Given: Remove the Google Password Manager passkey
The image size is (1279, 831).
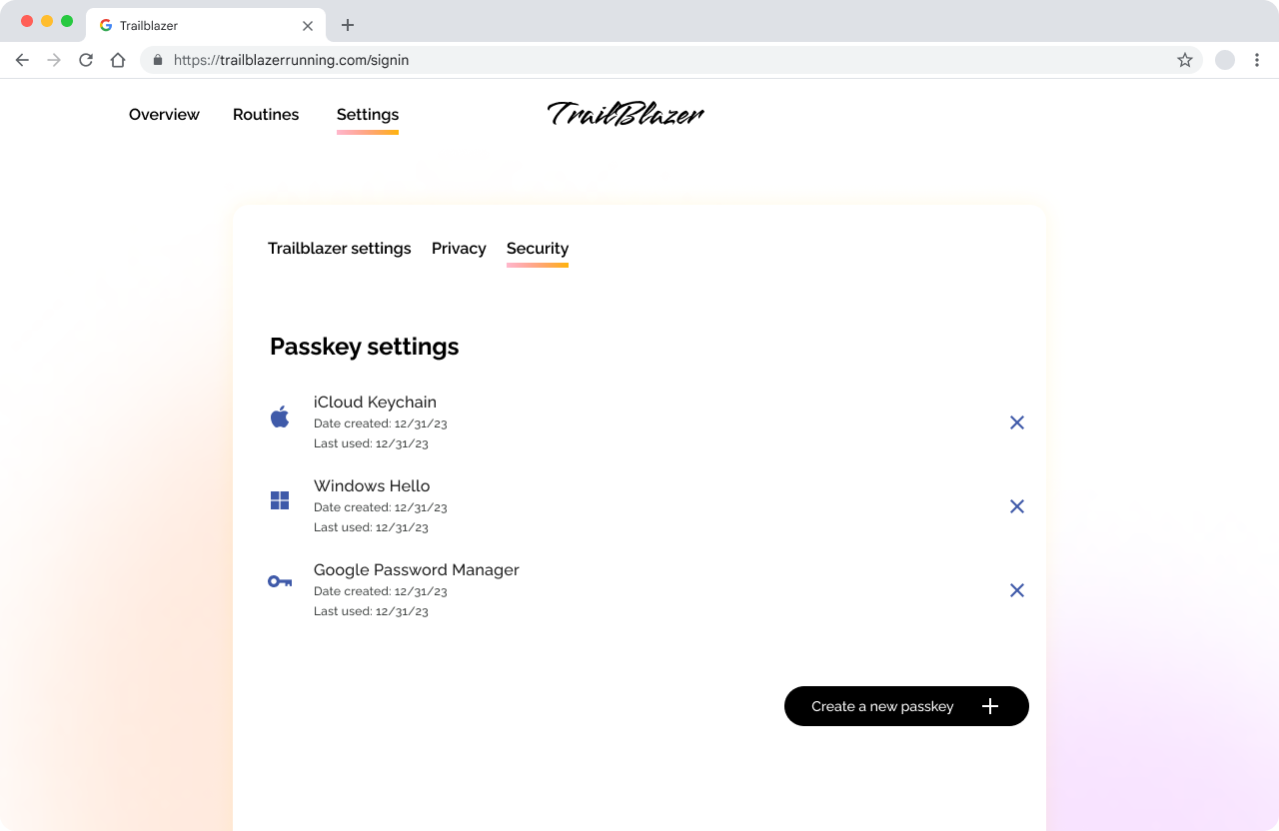Looking at the screenshot, I should pos(1017,590).
